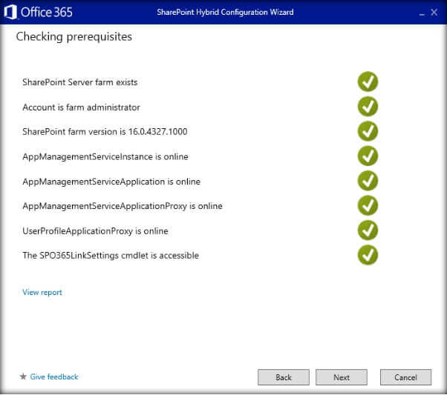Select text 'UserProfileApplicationProxy is online'
This screenshot has height=395, width=447.
tap(95, 231)
